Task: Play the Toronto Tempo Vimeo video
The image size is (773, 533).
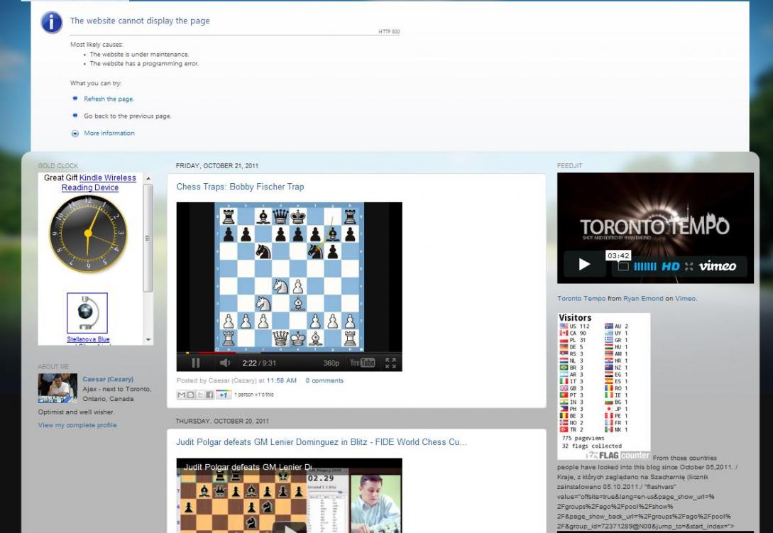Action: [x=584, y=265]
